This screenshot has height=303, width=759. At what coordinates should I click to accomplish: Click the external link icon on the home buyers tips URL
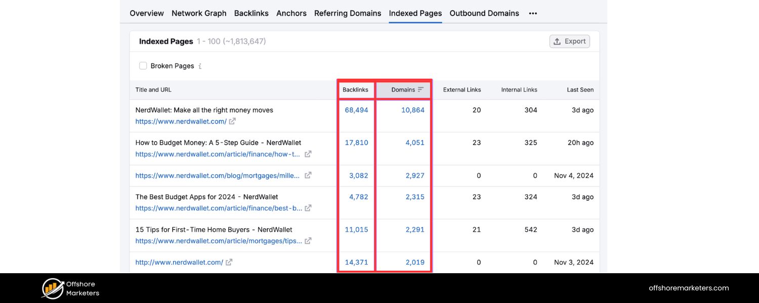click(x=308, y=241)
